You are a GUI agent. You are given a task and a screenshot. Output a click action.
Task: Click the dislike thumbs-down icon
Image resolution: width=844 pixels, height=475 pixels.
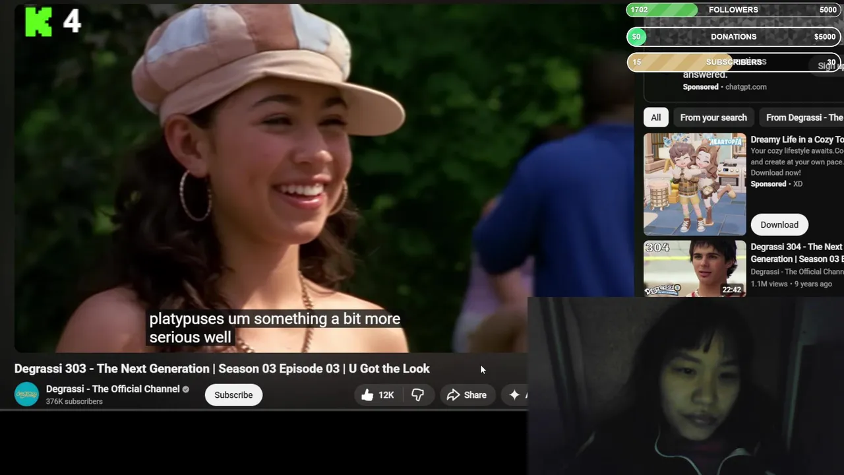click(417, 395)
